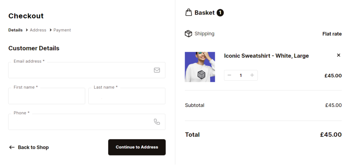
Task: Focus the First name input field
Action: click(47, 96)
